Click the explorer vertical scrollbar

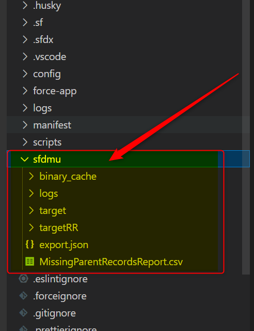point(246,137)
